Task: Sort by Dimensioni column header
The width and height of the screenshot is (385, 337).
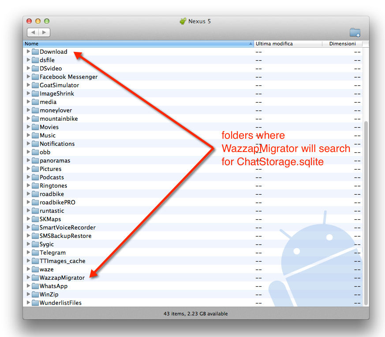Action: click(342, 44)
